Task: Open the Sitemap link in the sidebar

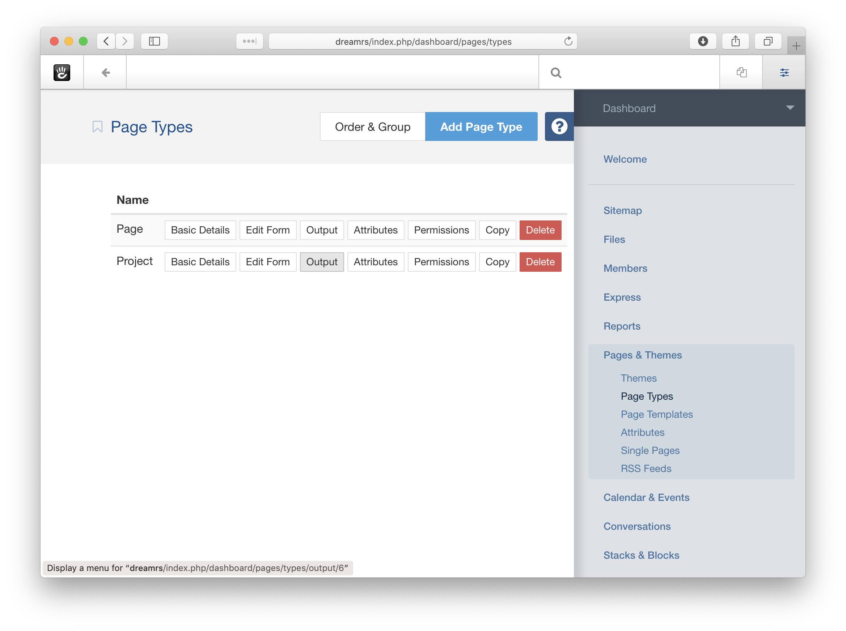Action: (622, 210)
